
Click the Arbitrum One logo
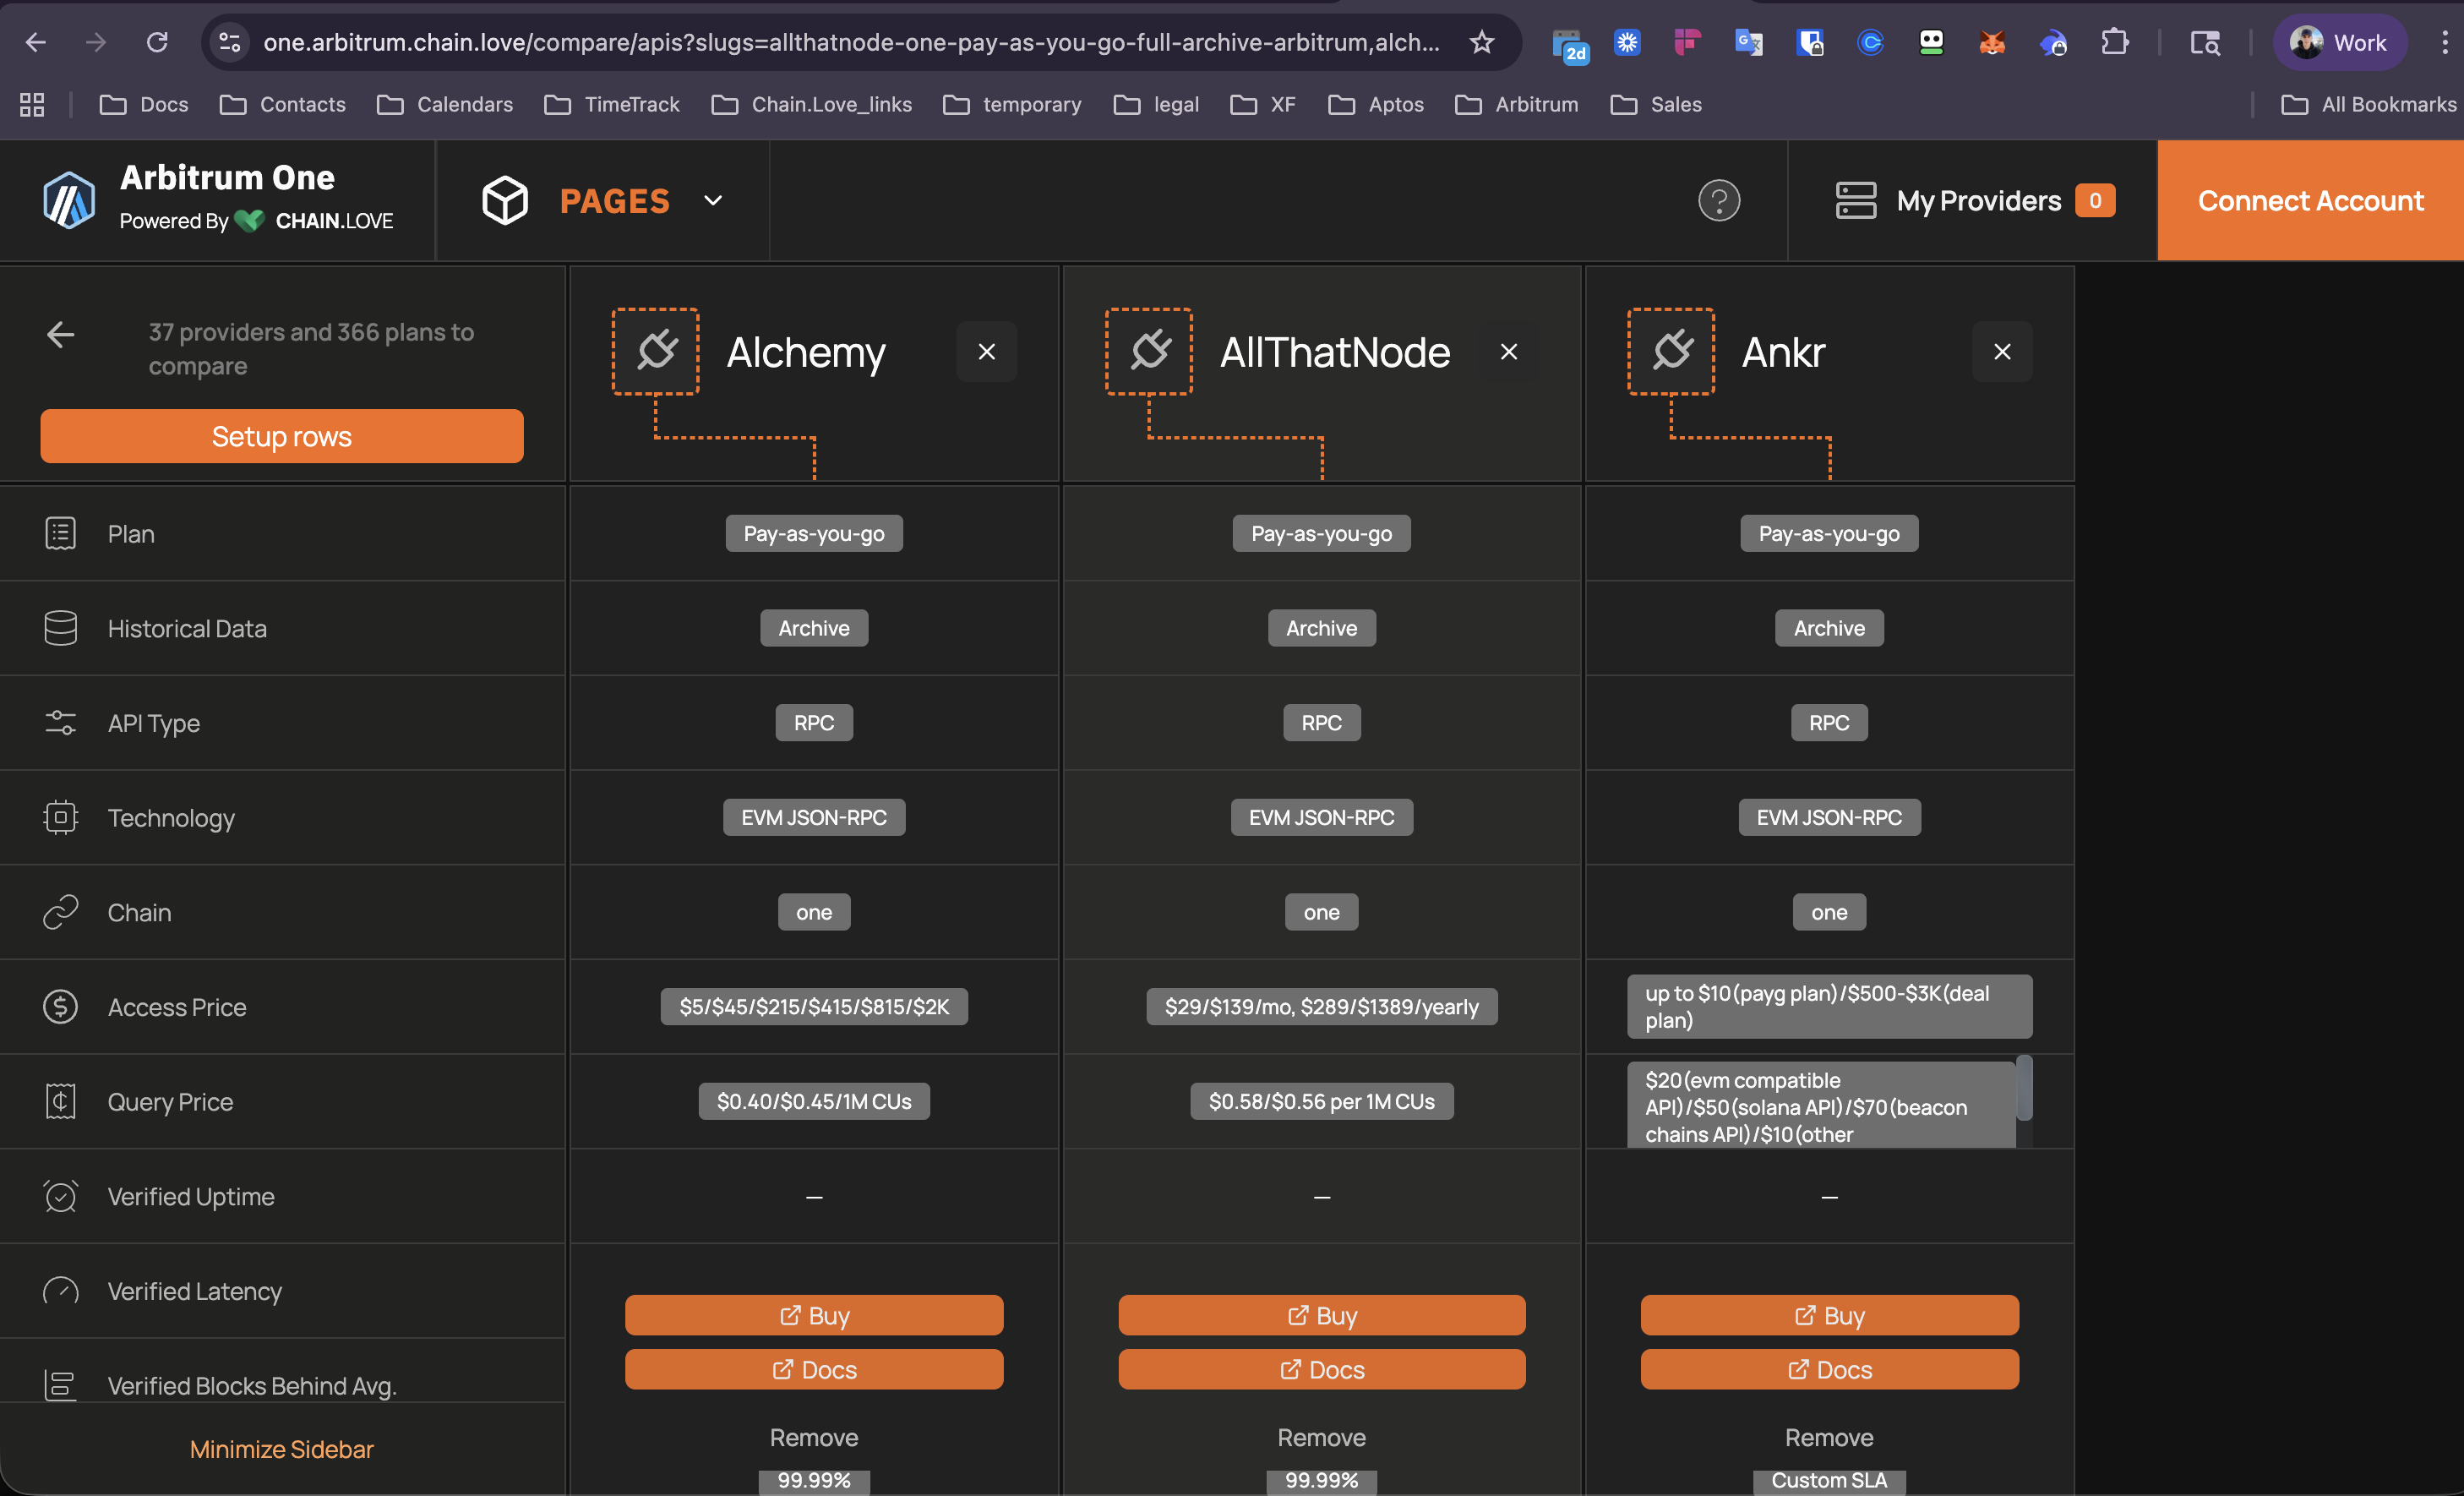coord(69,200)
